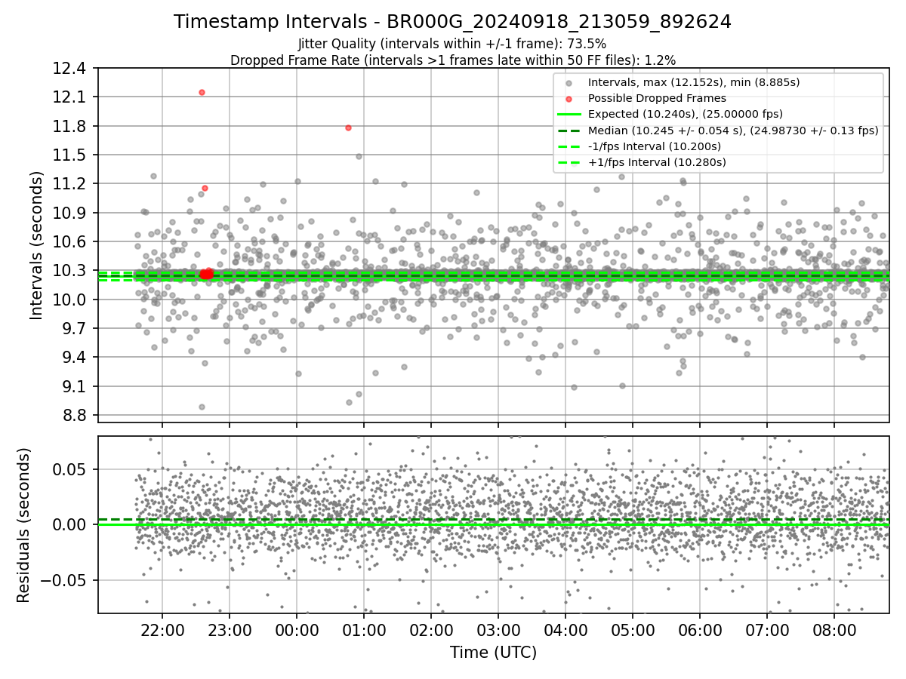Click the highest red dropped-frame point near 12.15 s
The height and width of the screenshot is (679, 906).
click(x=202, y=92)
